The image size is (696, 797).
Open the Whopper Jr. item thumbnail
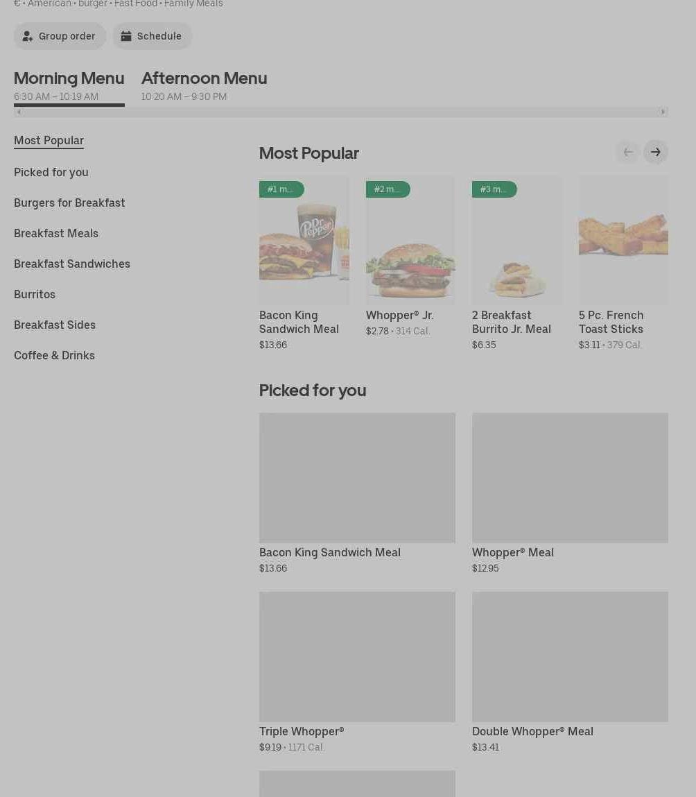pyautogui.click(x=410, y=241)
